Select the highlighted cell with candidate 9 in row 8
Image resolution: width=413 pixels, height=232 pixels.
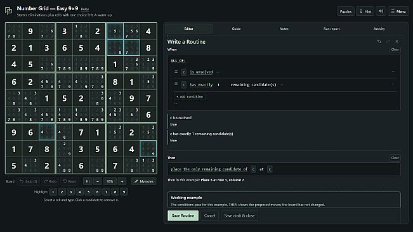click(x=148, y=149)
